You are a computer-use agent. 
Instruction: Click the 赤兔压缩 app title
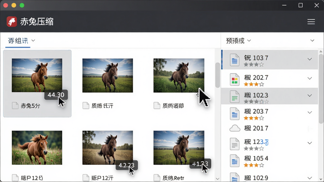click(37, 22)
